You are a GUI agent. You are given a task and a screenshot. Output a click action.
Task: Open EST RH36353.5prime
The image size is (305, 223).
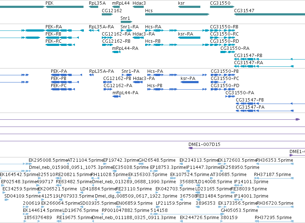(275, 164)
